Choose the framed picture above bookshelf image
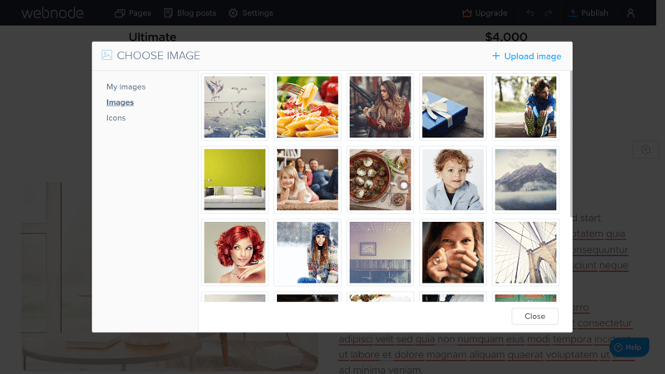The height and width of the screenshot is (374, 665). (380, 253)
